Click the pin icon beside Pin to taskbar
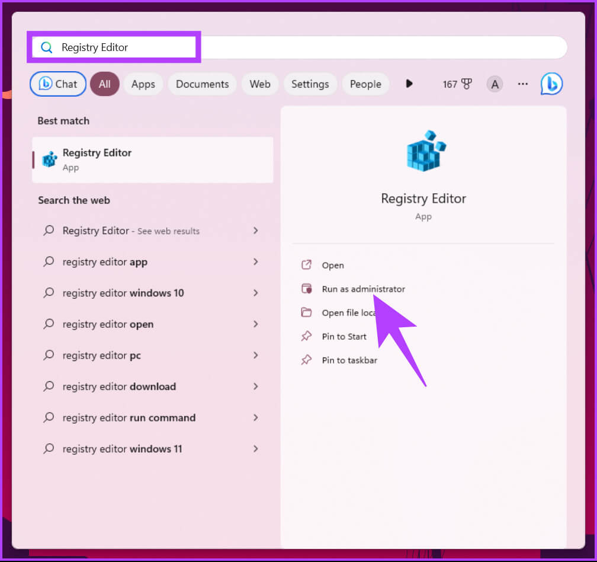 [x=307, y=360]
